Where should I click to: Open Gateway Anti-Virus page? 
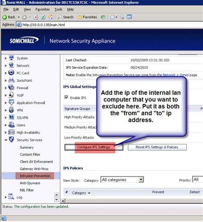[34, 169]
